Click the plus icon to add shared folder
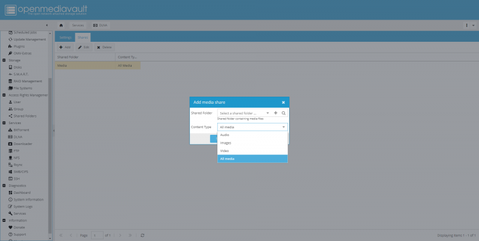The image size is (479, 241). pyautogui.click(x=275, y=113)
